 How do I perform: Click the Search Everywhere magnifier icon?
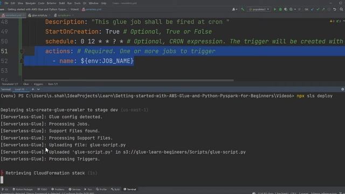[341, 10]
